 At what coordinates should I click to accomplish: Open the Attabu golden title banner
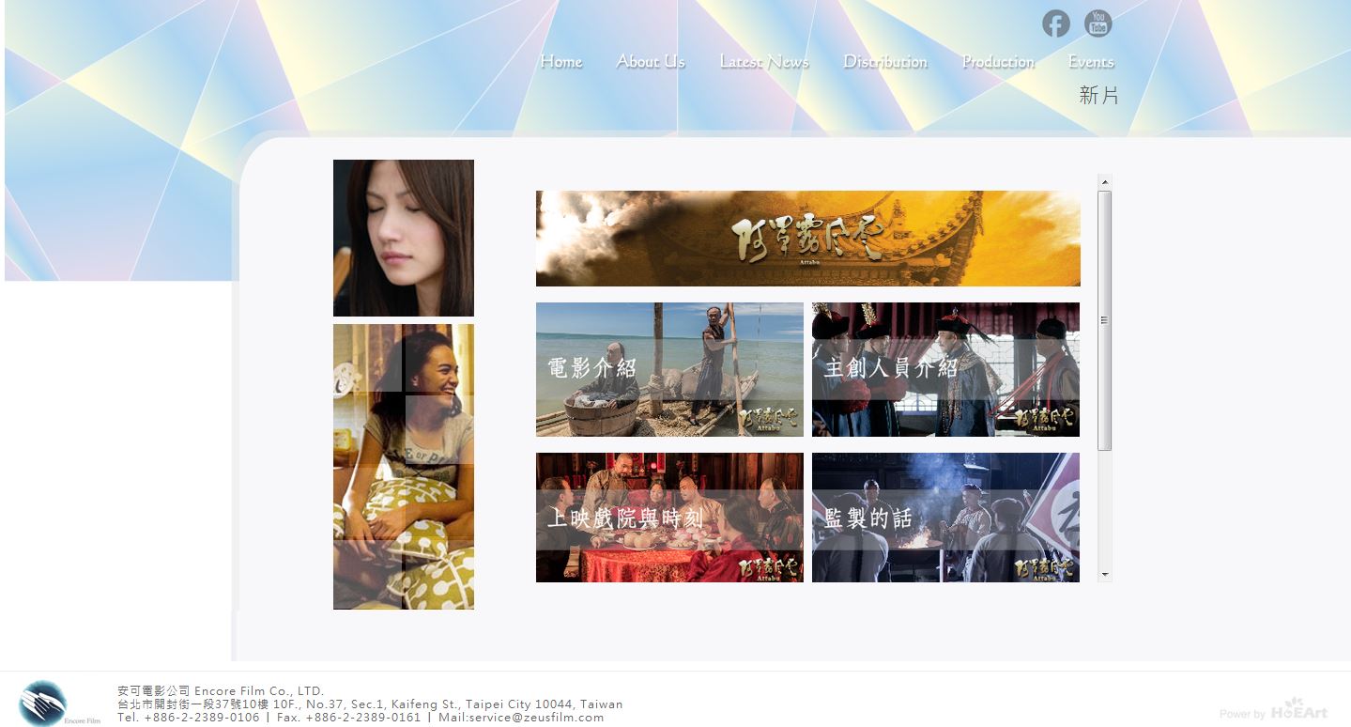[807, 239]
